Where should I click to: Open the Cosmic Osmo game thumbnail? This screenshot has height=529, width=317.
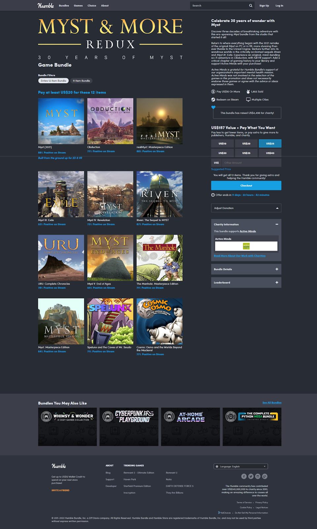[159, 321]
